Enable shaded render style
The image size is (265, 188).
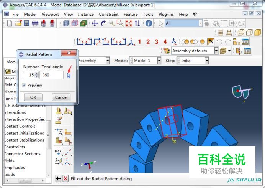[x=258, y=32]
